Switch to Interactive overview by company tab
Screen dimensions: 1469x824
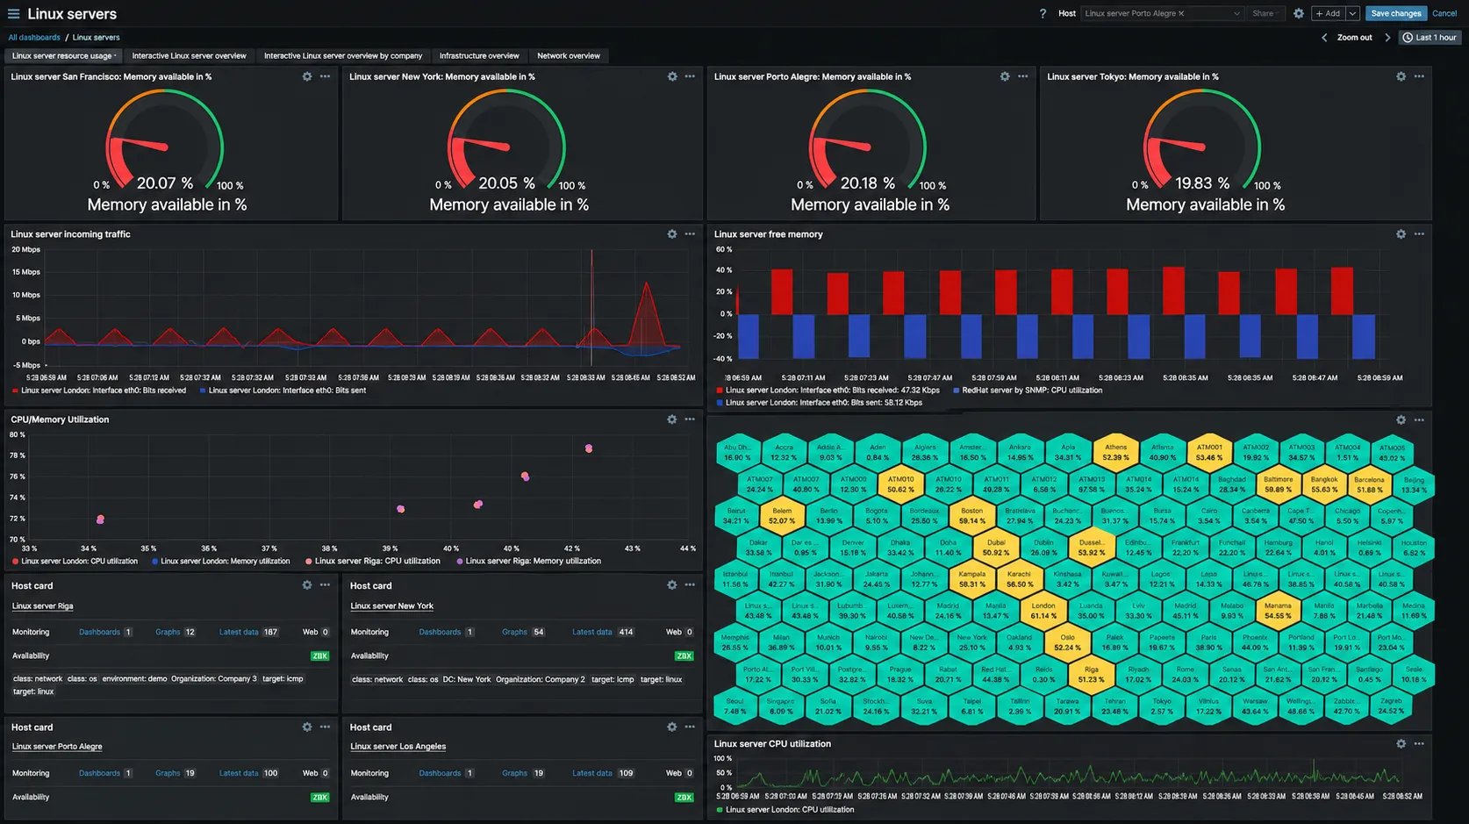pos(343,56)
